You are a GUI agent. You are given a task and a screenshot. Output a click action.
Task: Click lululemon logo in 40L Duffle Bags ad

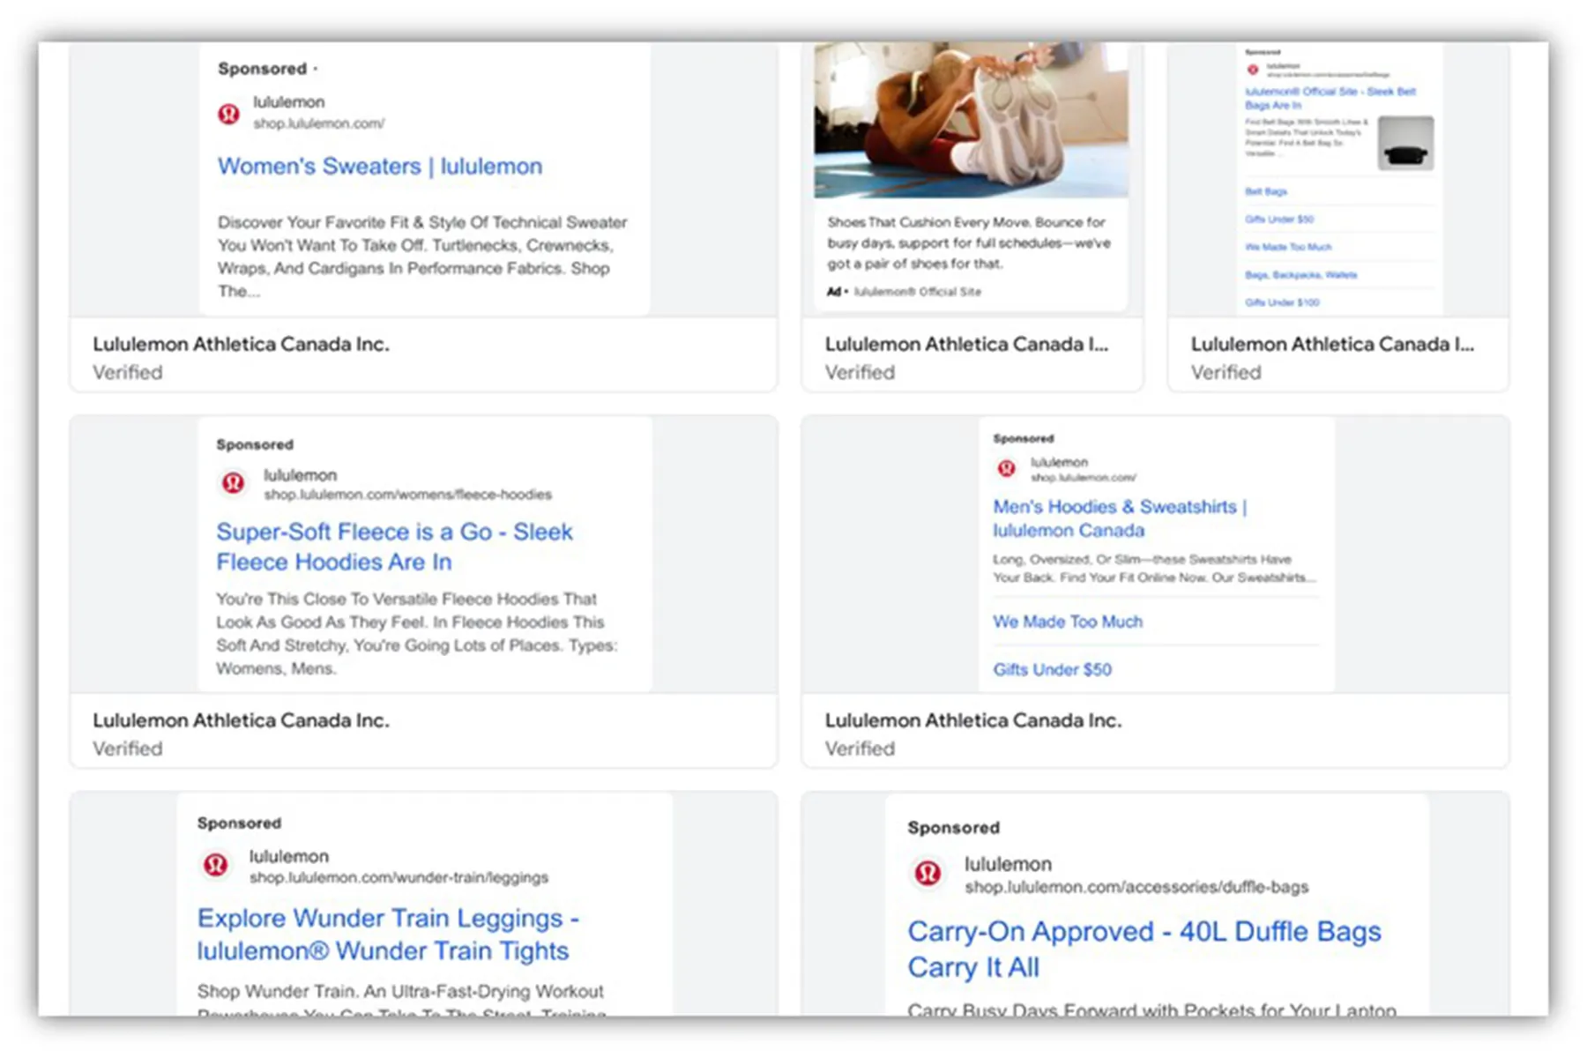(927, 874)
